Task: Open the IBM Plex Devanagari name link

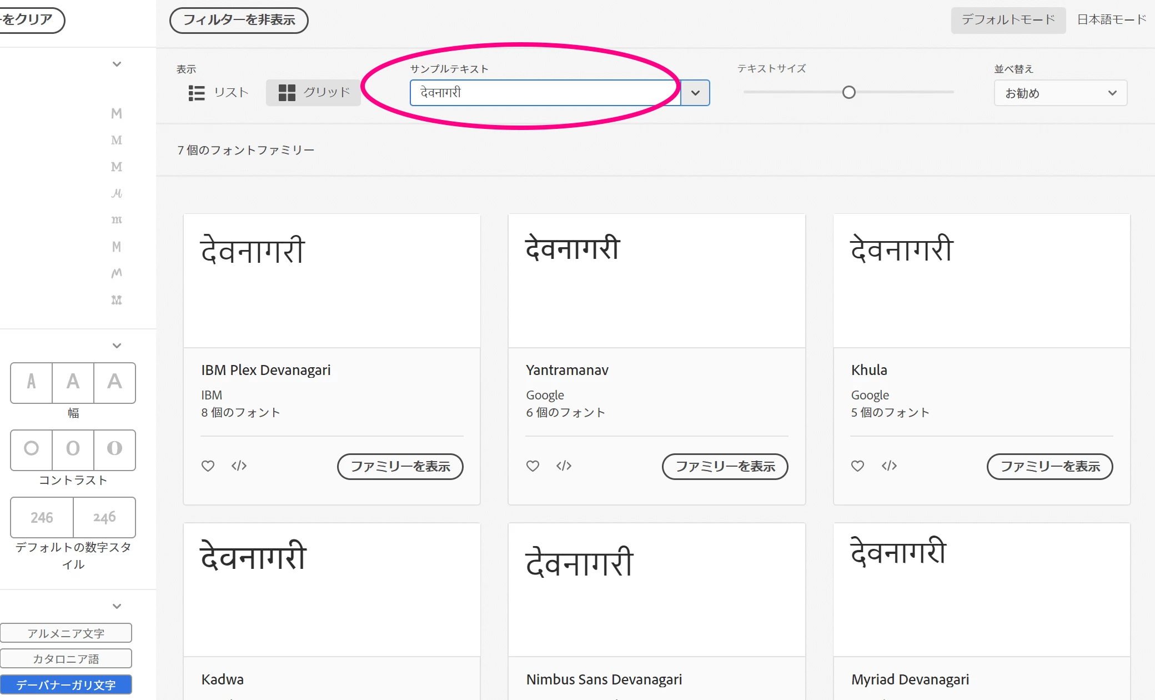Action: coord(266,370)
